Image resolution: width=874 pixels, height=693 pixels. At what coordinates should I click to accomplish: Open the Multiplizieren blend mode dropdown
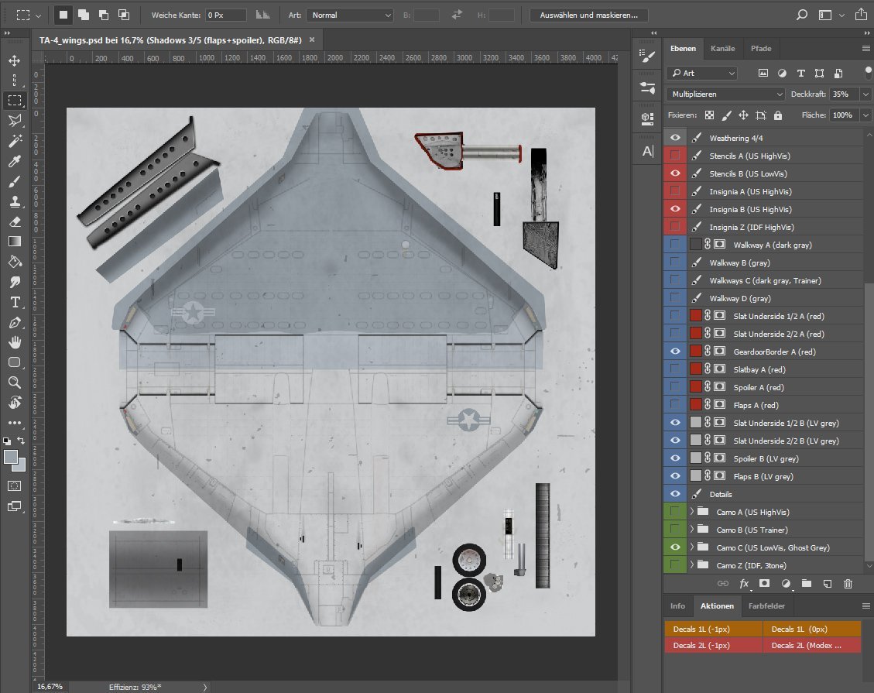pyautogui.click(x=724, y=93)
